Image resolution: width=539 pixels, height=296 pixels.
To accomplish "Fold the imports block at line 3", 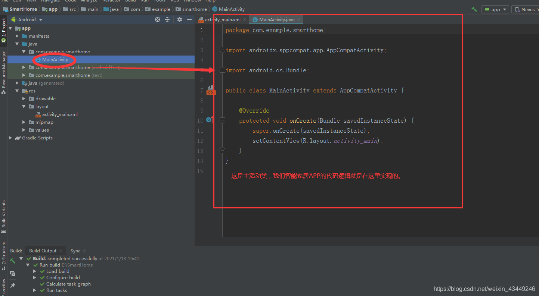I will coord(222,50).
